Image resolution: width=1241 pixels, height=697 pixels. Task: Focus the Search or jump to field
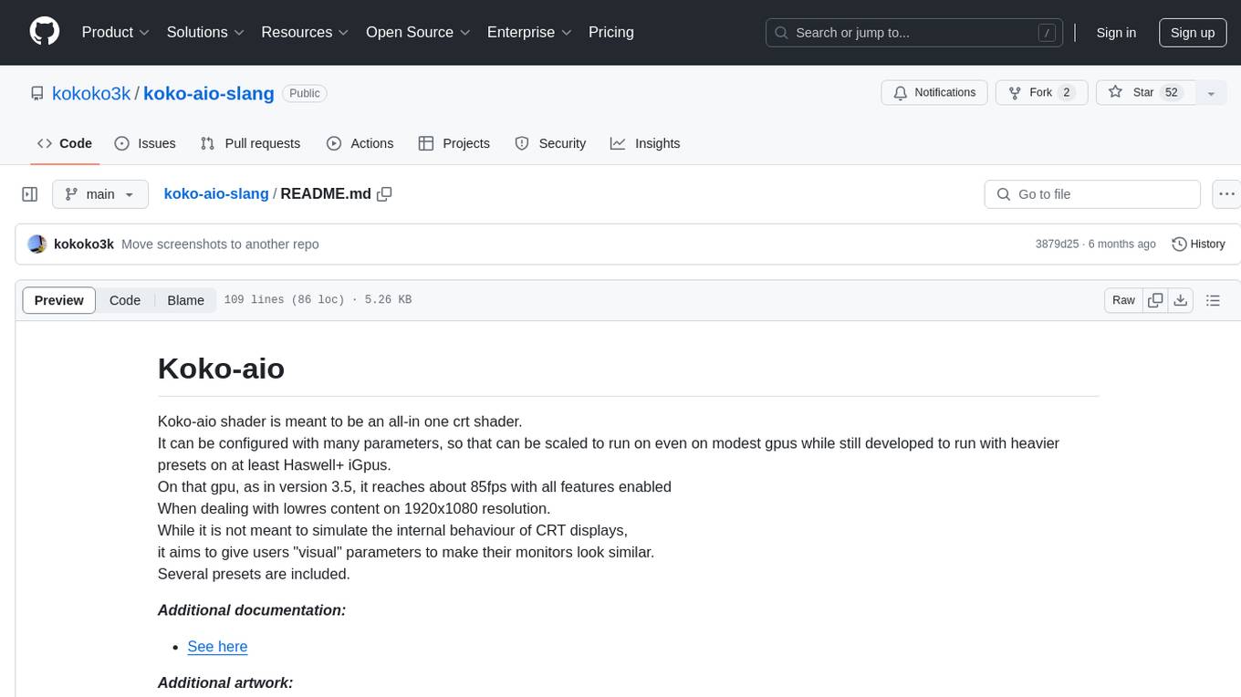pyautogui.click(x=914, y=33)
